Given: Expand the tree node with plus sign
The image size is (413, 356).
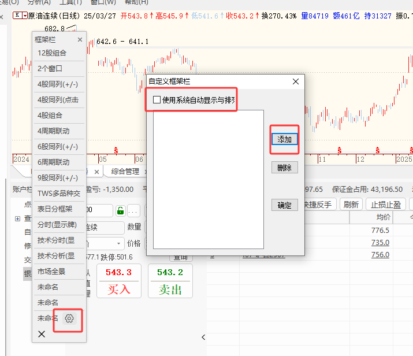Looking at the screenshot, I should [x=17, y=218].
